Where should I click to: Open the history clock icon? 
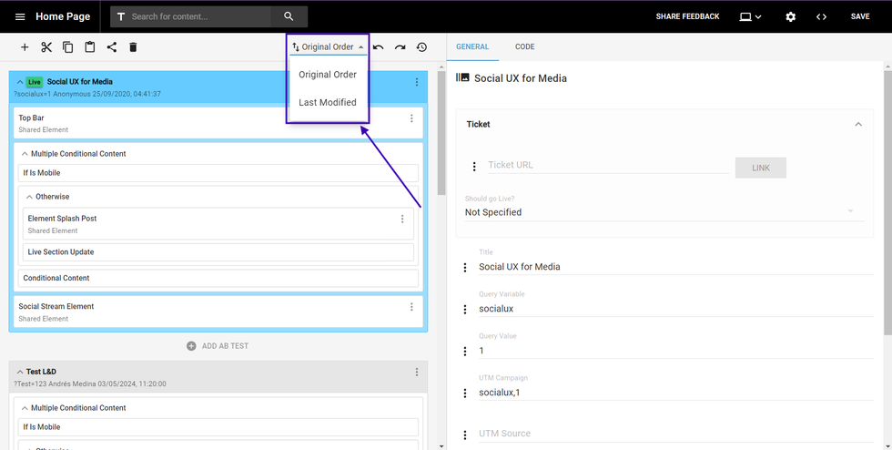pyautogui.click(x=421, y=47)
